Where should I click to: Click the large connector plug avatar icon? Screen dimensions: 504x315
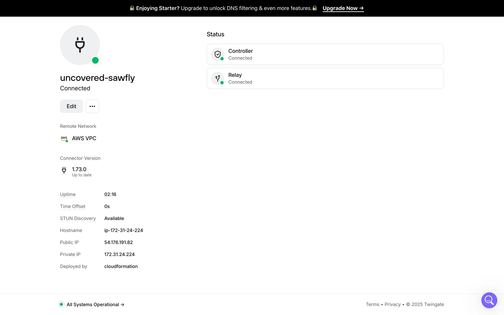[80, 45]
